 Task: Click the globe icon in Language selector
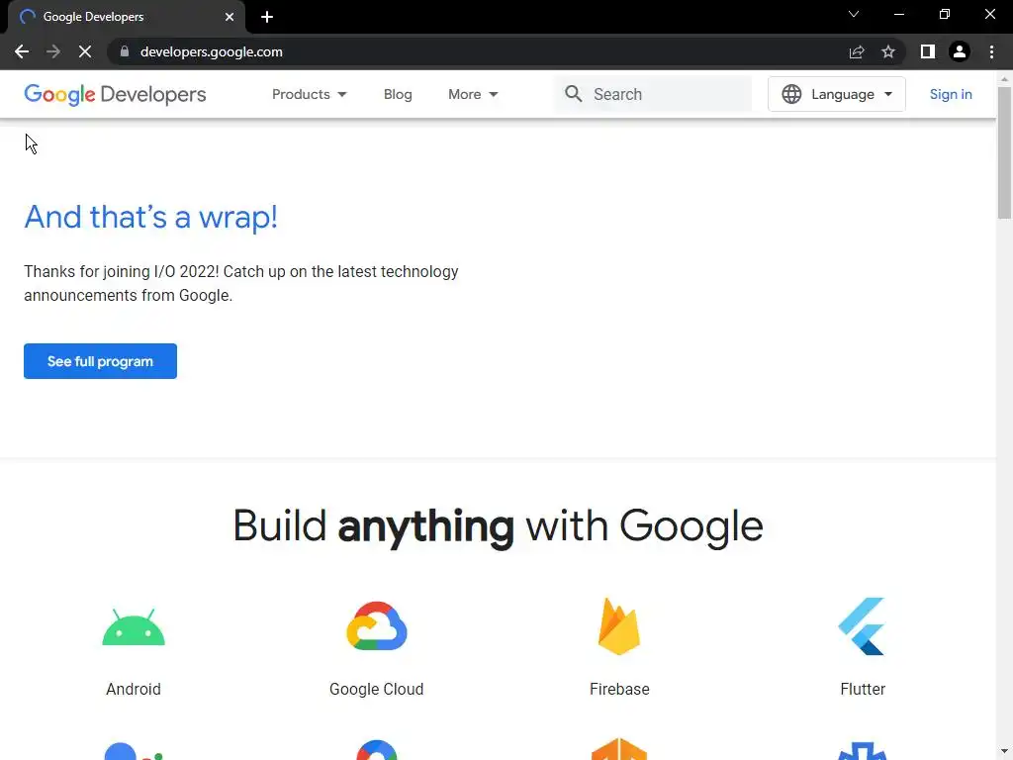791,94
